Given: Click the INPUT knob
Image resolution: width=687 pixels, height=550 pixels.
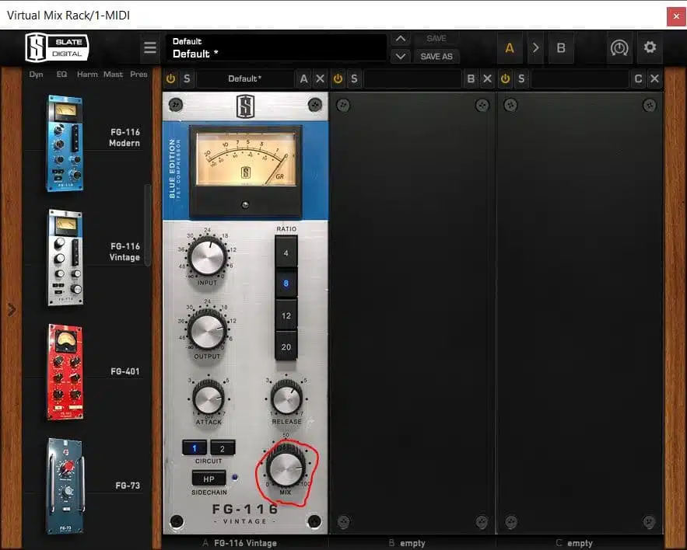Looking at the screenshot, I should pyautogui.click(x=208, y=256).
